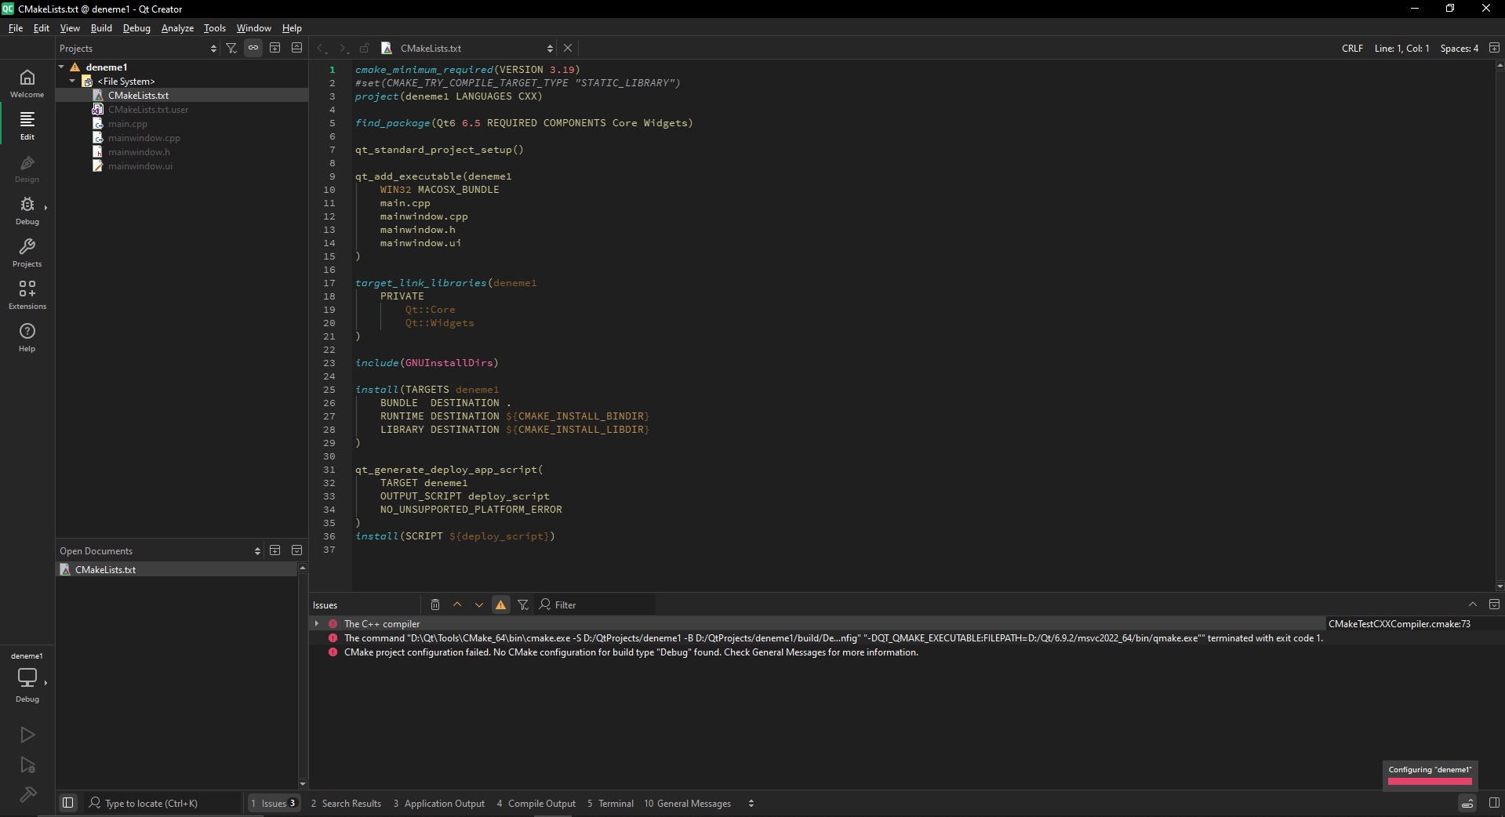
Task: Open the Projects view selector dropdown
Action: (138, 48)
